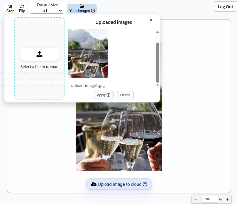The width and height of the screenshot is (237, 204).
Task: Click the uploaded images scrollbar thumb
Action: (158, 63)
